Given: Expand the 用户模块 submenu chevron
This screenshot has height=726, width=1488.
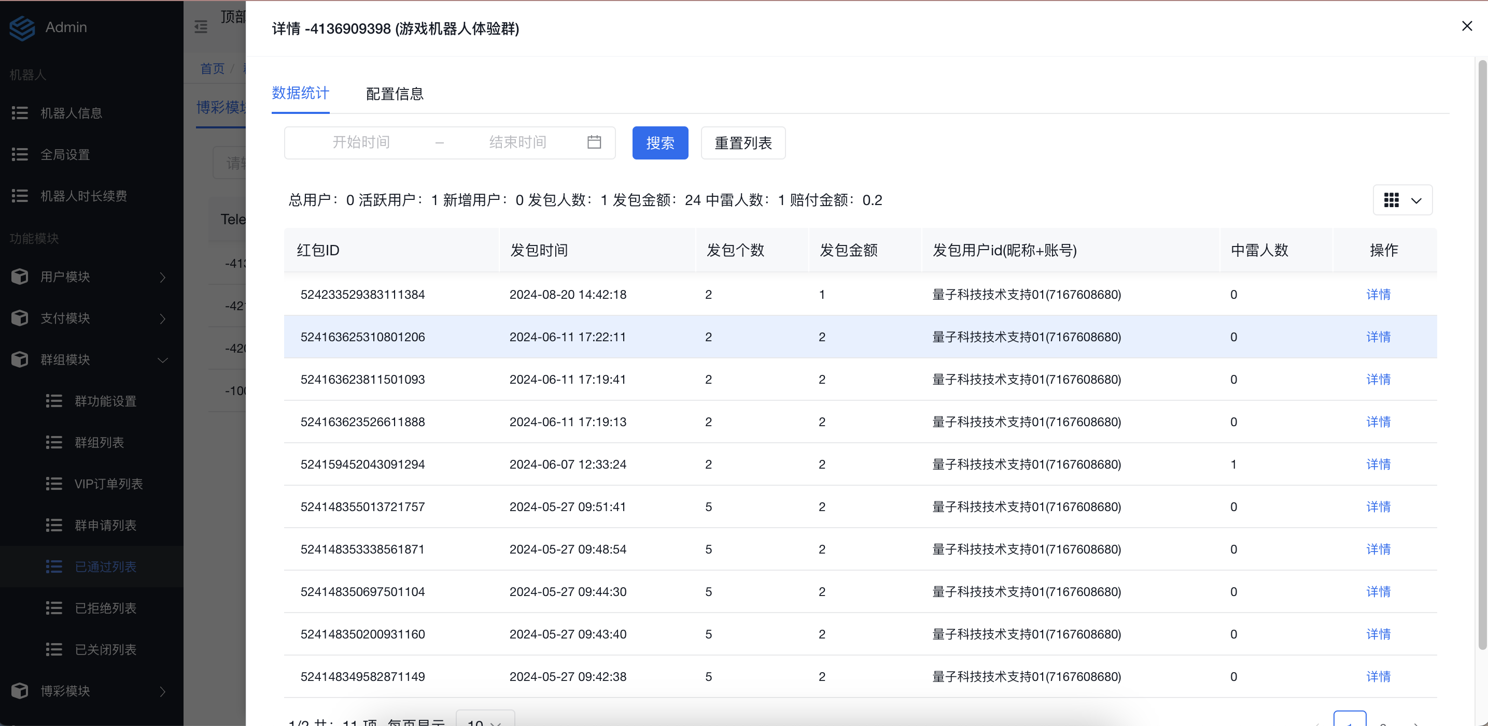Looking at the screenshot, I should [163, 277].
